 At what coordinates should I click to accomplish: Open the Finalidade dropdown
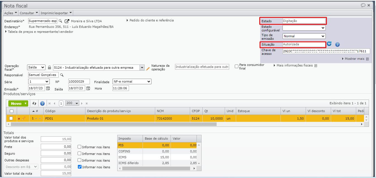tap(132, 81)
